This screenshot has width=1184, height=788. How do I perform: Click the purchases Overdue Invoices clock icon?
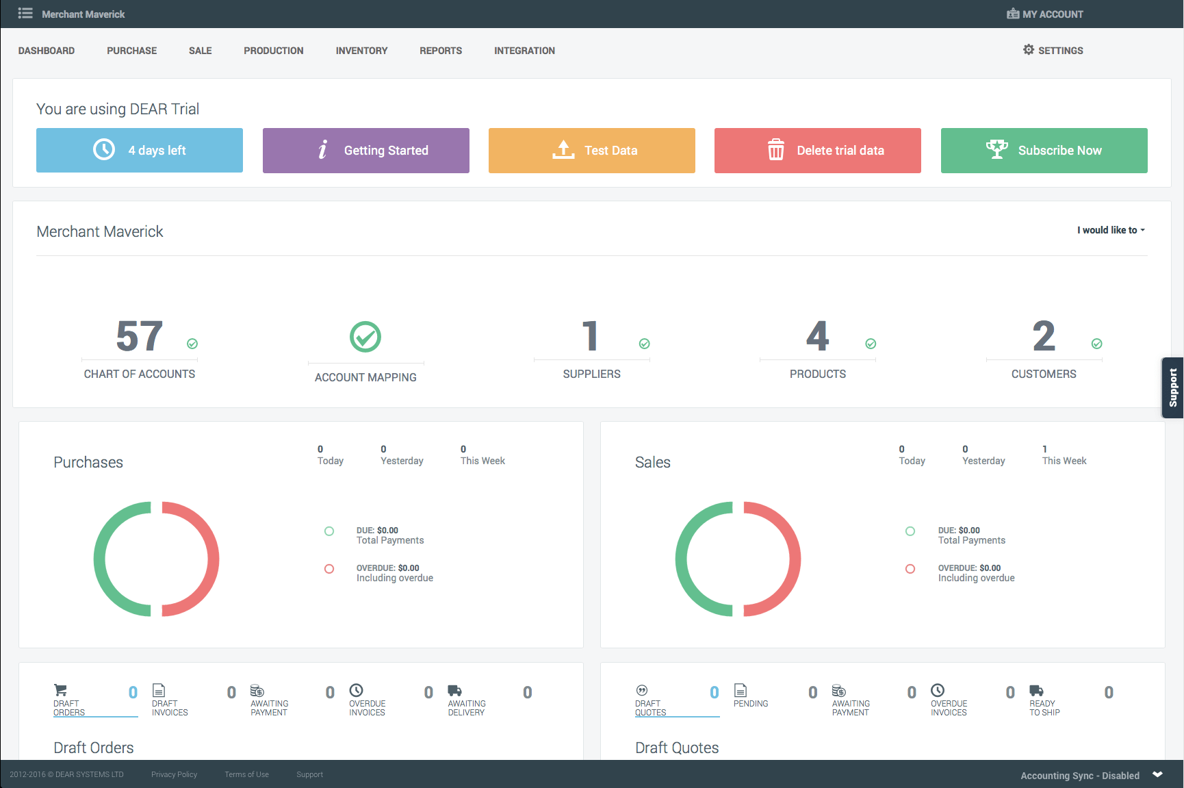(356, 690)
